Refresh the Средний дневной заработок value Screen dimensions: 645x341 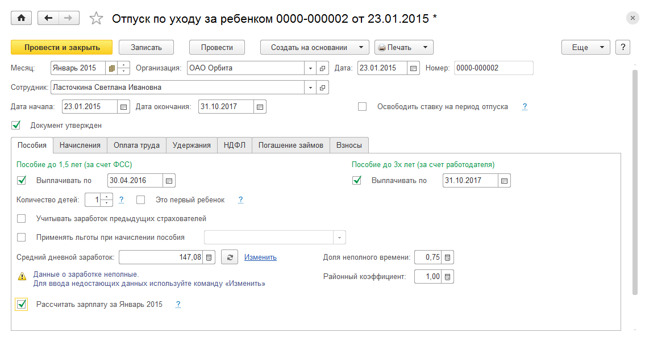coord(228,257)
